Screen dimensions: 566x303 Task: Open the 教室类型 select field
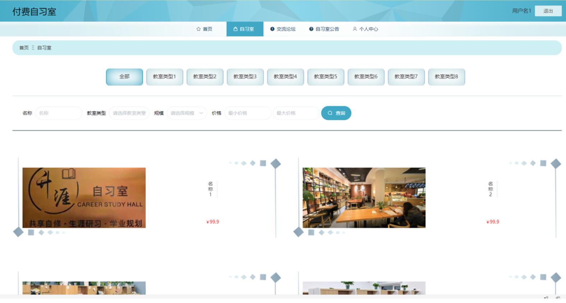[129, 113]
